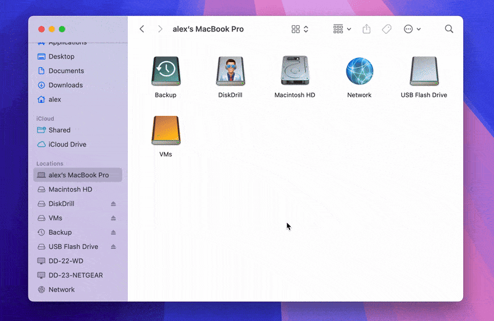Open iCloud Drive in the sidebar

[78, 144]
